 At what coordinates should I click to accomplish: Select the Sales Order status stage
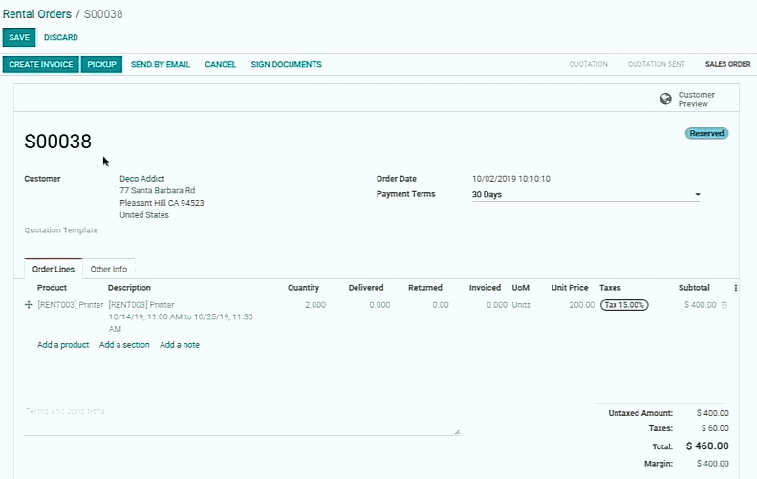point(727,64)
